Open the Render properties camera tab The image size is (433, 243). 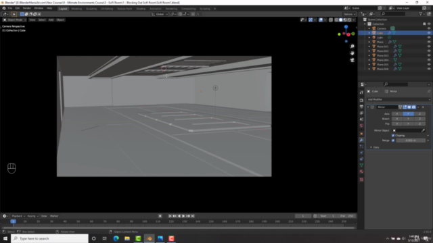pyautogui.click(x=361, y=101)
